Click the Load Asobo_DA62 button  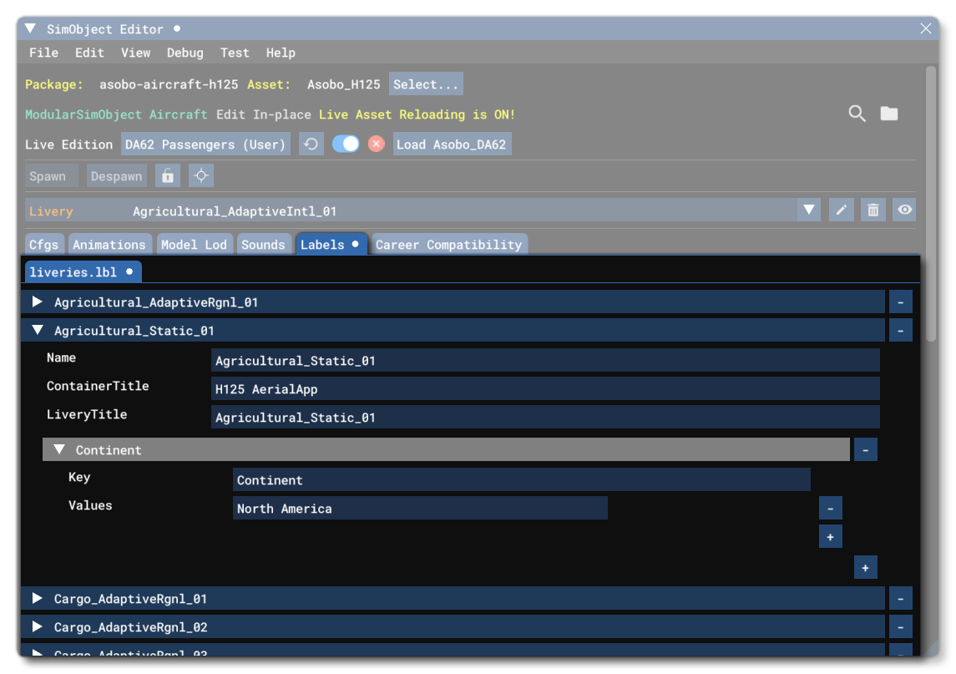pos(451,144)
